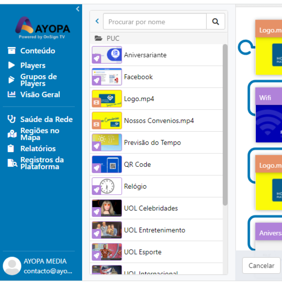Focus the Procurar por nome search field

click(x=155, y=21)
